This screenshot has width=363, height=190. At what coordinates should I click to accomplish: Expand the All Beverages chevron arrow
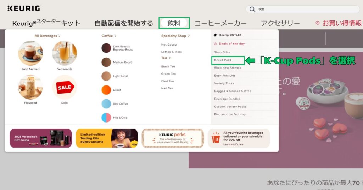[60, 36]
